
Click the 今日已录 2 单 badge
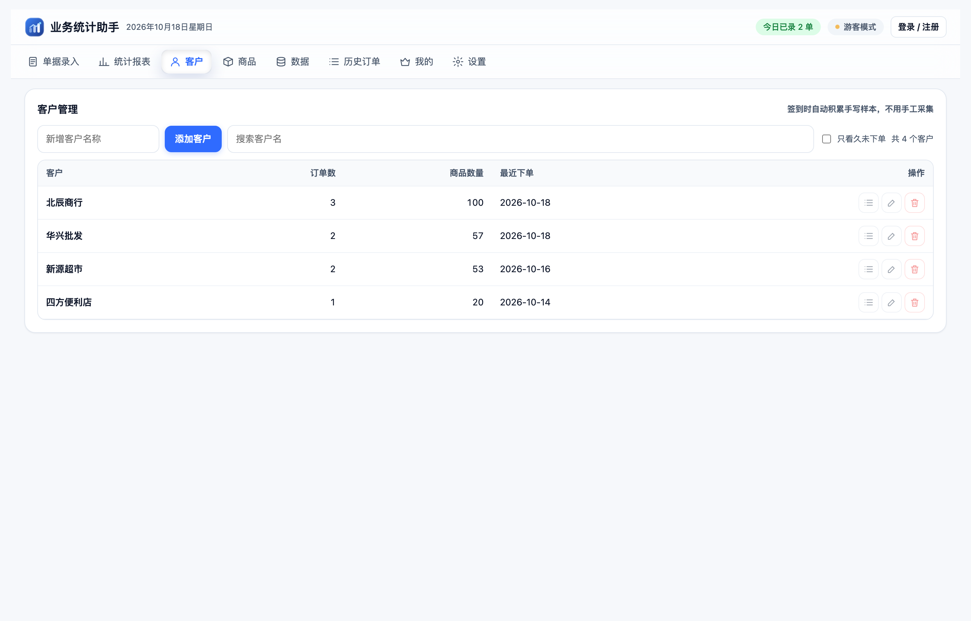click(788, 27)
